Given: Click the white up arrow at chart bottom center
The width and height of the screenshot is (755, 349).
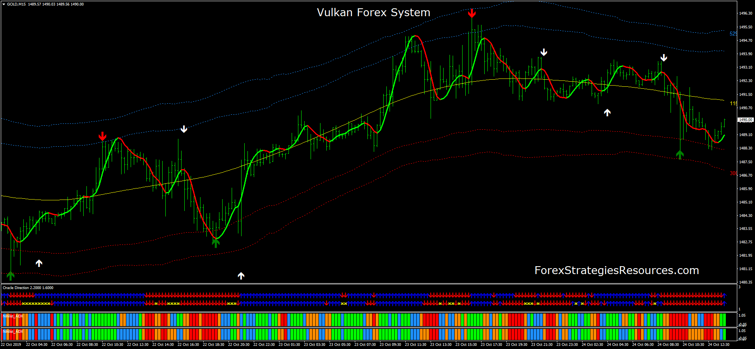Looking at the screenshot, I should [x=241, y=276].
